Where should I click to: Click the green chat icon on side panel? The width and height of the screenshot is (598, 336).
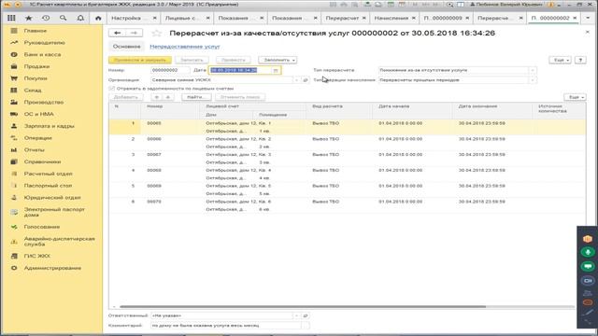588,266
